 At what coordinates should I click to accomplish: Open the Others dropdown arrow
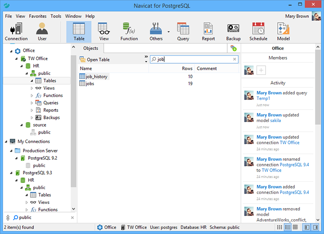168,32
